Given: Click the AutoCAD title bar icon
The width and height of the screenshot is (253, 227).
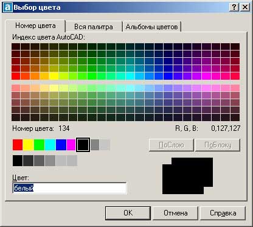Looking at the screenshot, I should click(8, 7).
